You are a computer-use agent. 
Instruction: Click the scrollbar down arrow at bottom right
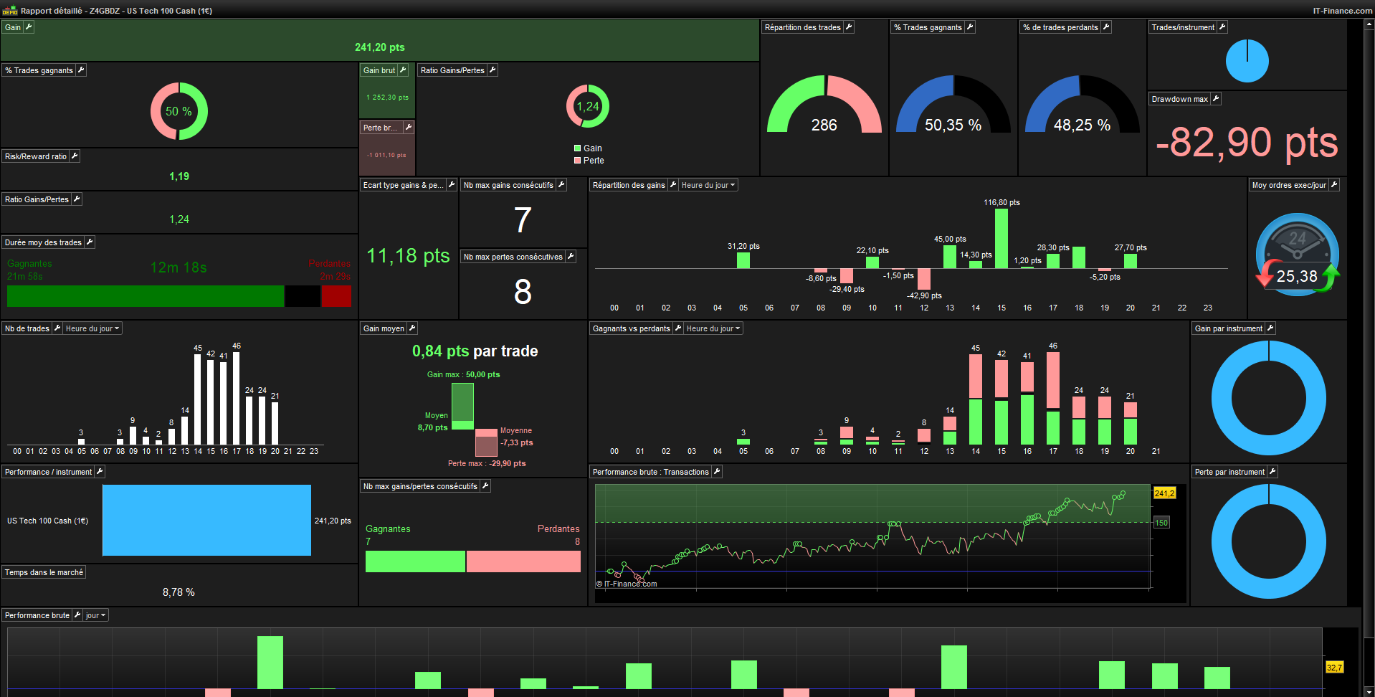pyautogui.click(x=1370, y=692)
